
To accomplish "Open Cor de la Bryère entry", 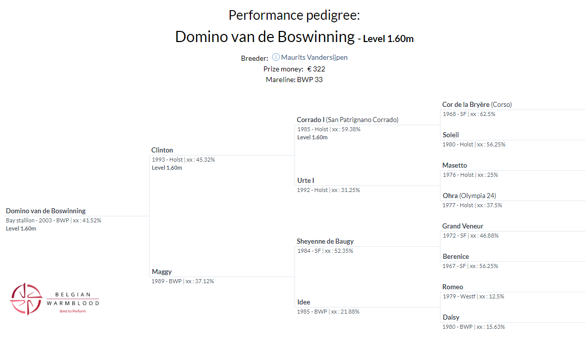I will pos(466,105).
